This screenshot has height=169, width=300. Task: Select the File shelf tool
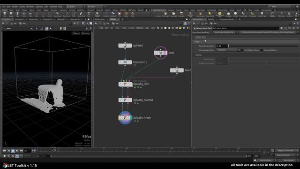pyautogui.click(x=120, y=14)
